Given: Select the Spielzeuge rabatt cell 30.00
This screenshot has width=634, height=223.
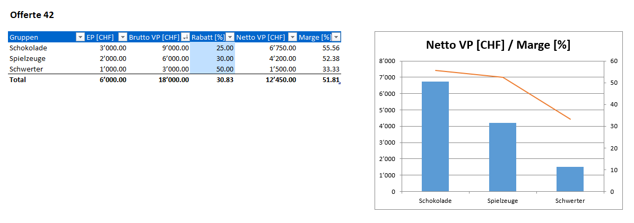Looking at the screenshot, I should (212, 58).
